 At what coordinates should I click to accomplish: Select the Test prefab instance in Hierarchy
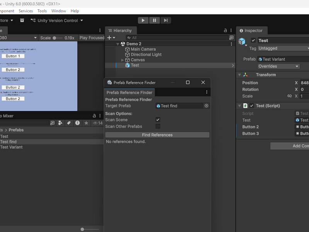135,65
